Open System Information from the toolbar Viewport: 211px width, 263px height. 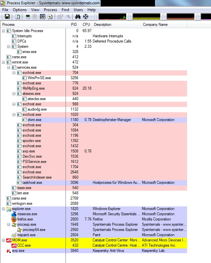[28, 17]
